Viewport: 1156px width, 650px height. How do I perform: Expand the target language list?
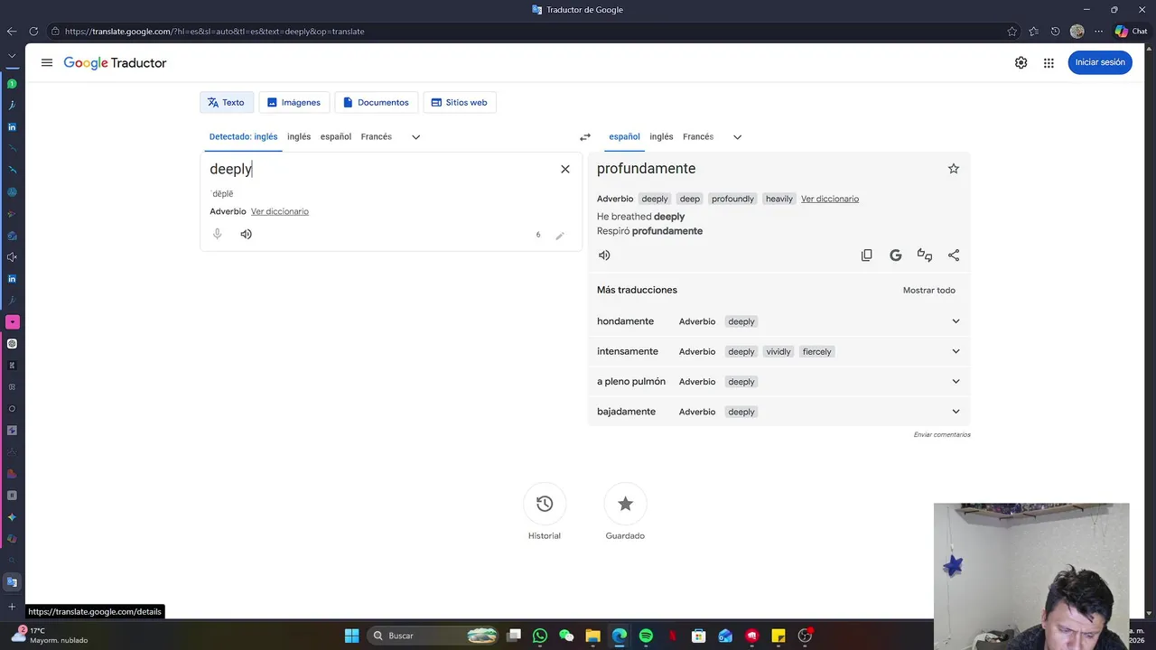pyautogui.click(x=737, y=137)
